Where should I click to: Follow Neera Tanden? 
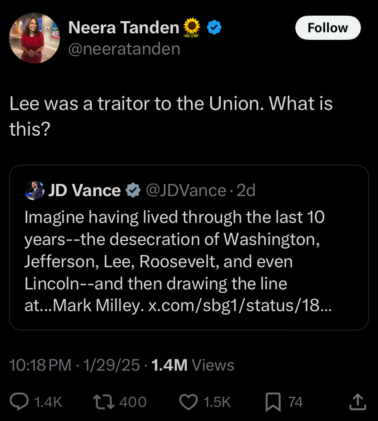click(x=327, y=28)
